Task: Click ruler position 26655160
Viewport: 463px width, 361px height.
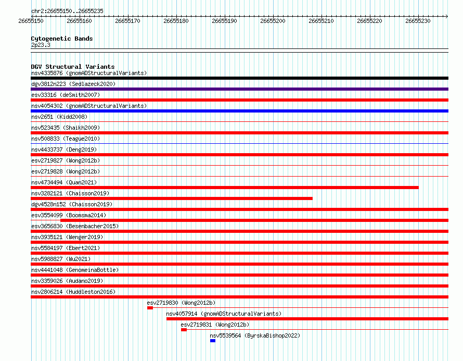Action: (79, 21)
